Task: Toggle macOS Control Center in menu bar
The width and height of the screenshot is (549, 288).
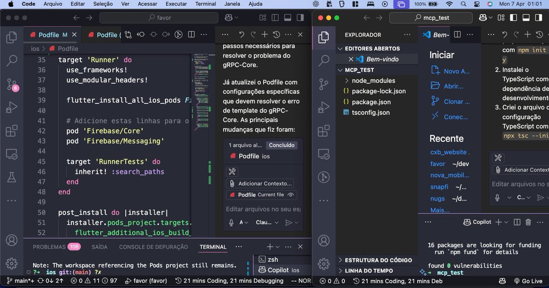Action: pos(477,4)
